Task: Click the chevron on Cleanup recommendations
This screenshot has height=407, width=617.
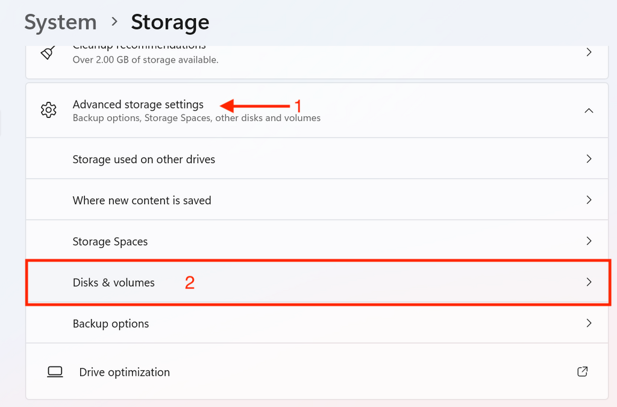Action: (x=589, y=52)
